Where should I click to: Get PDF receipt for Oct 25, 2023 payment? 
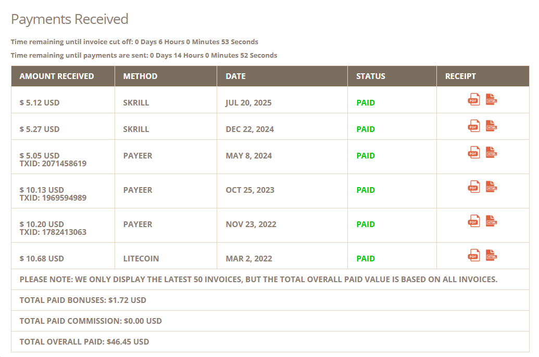474,187
